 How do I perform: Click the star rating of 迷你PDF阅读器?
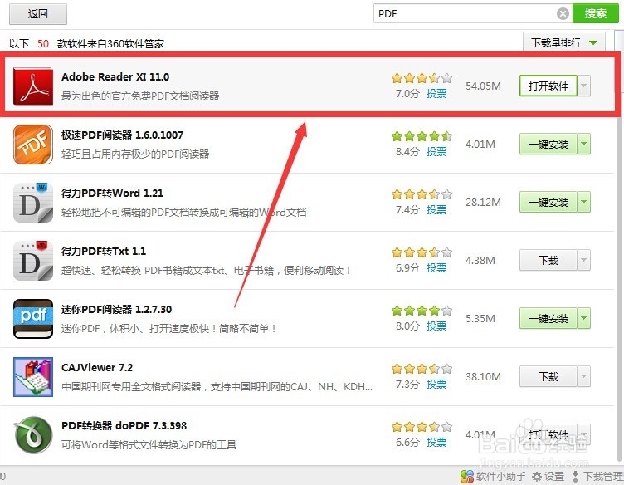click(x=422, y=311)
